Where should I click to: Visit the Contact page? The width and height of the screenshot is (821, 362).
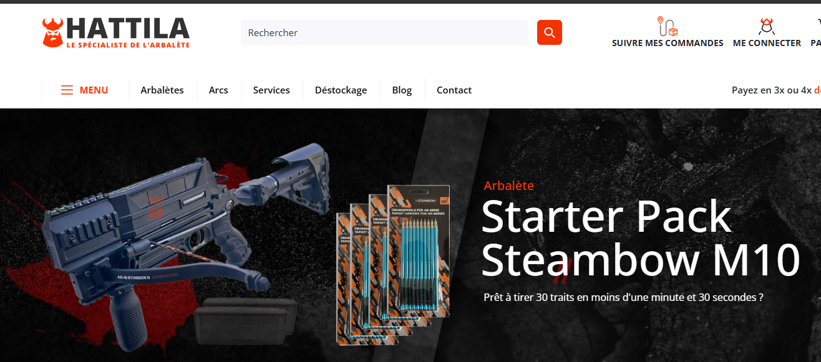454,90
